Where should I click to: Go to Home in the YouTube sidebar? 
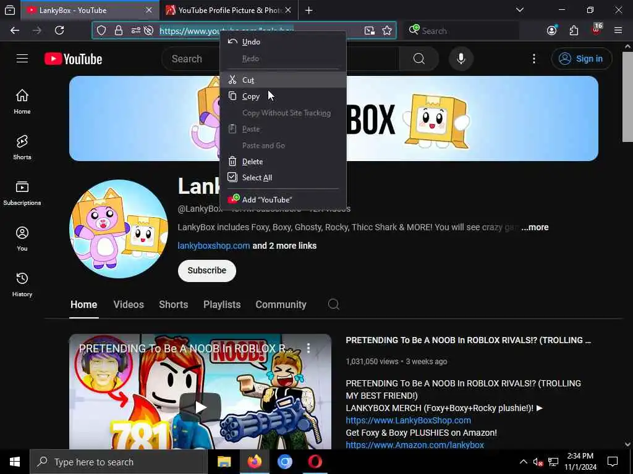22,102
